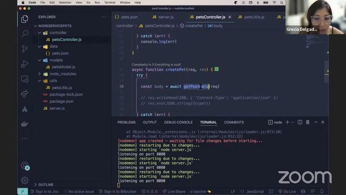This screenshot has width=346, height=195.
Task: Open the Docker activity bar icon
Action: click(25, 124)
